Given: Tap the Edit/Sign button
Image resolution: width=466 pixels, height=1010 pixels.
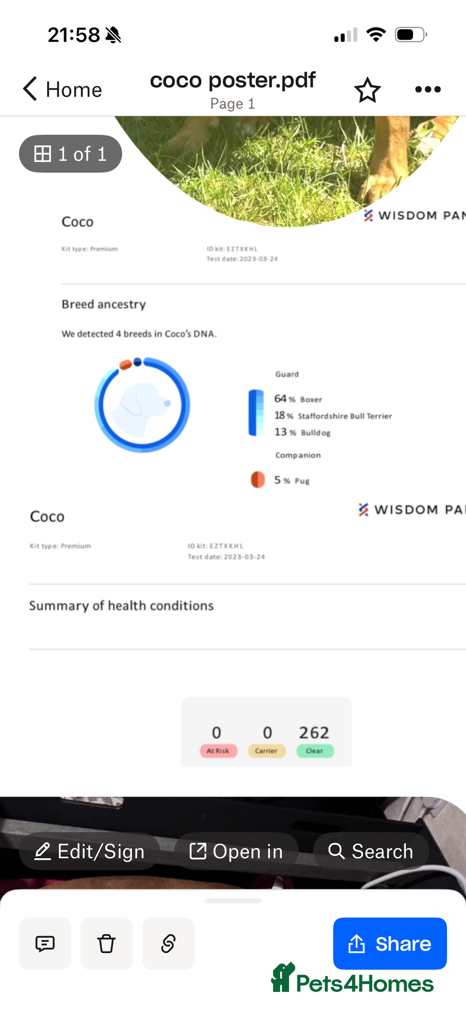Looking at the screenshot, I should click(x=89, y=851).
